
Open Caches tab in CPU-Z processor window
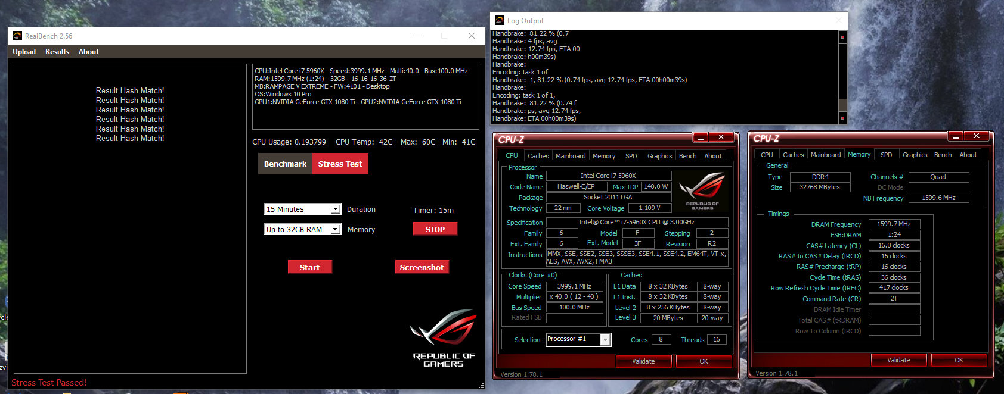(538, 156)
